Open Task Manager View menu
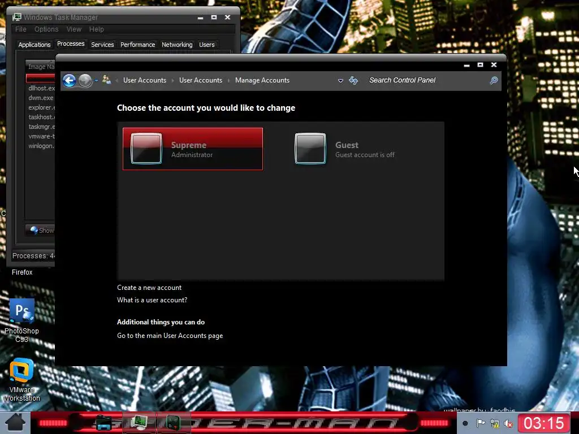The height and width of the screenshot is (434, 579). (x=74, y=29)
